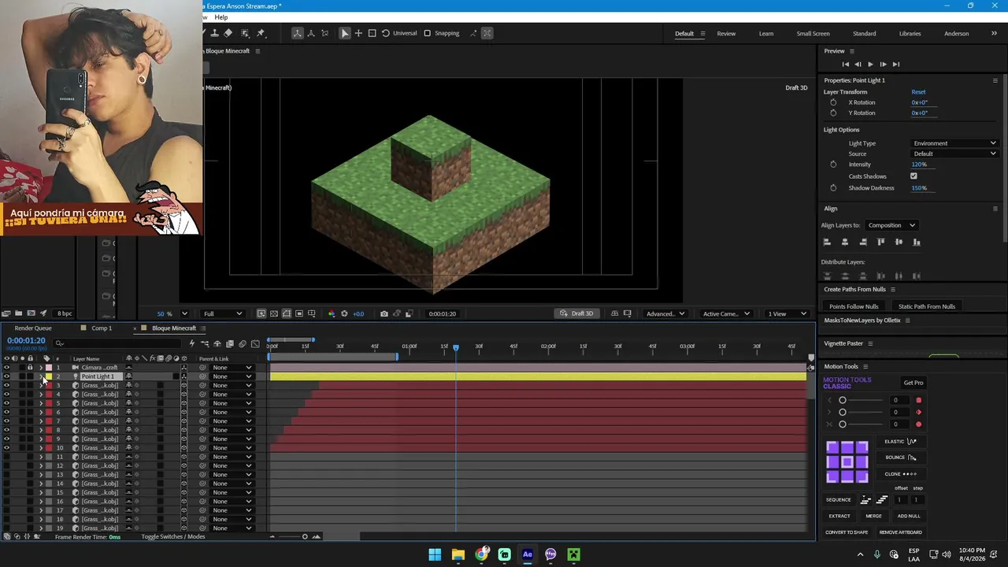Take a snapshot with camera icon

click(384, 314)
